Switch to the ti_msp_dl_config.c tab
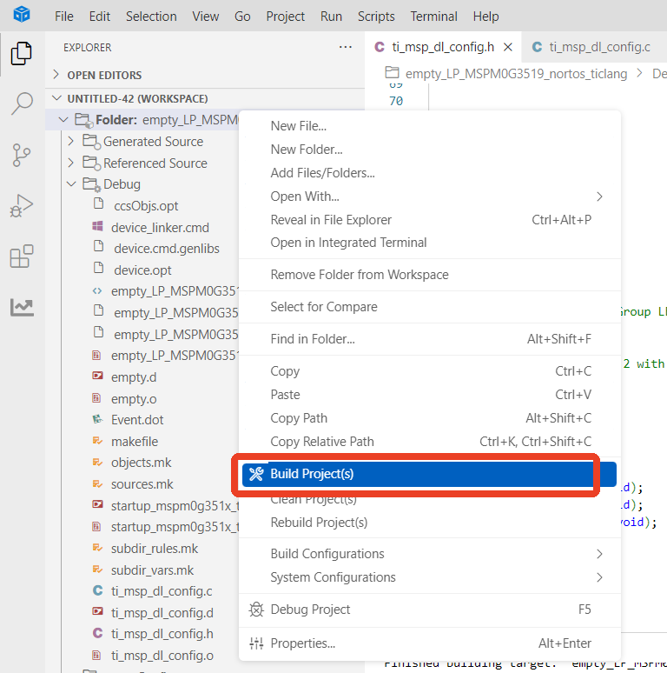The height and width of the screenshot is (673, 667). [594, 47]
